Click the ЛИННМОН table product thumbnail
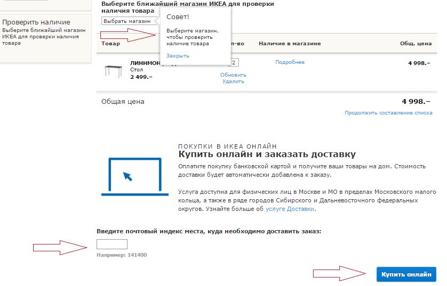Screen dimensions: 447x286 [113, 71]
